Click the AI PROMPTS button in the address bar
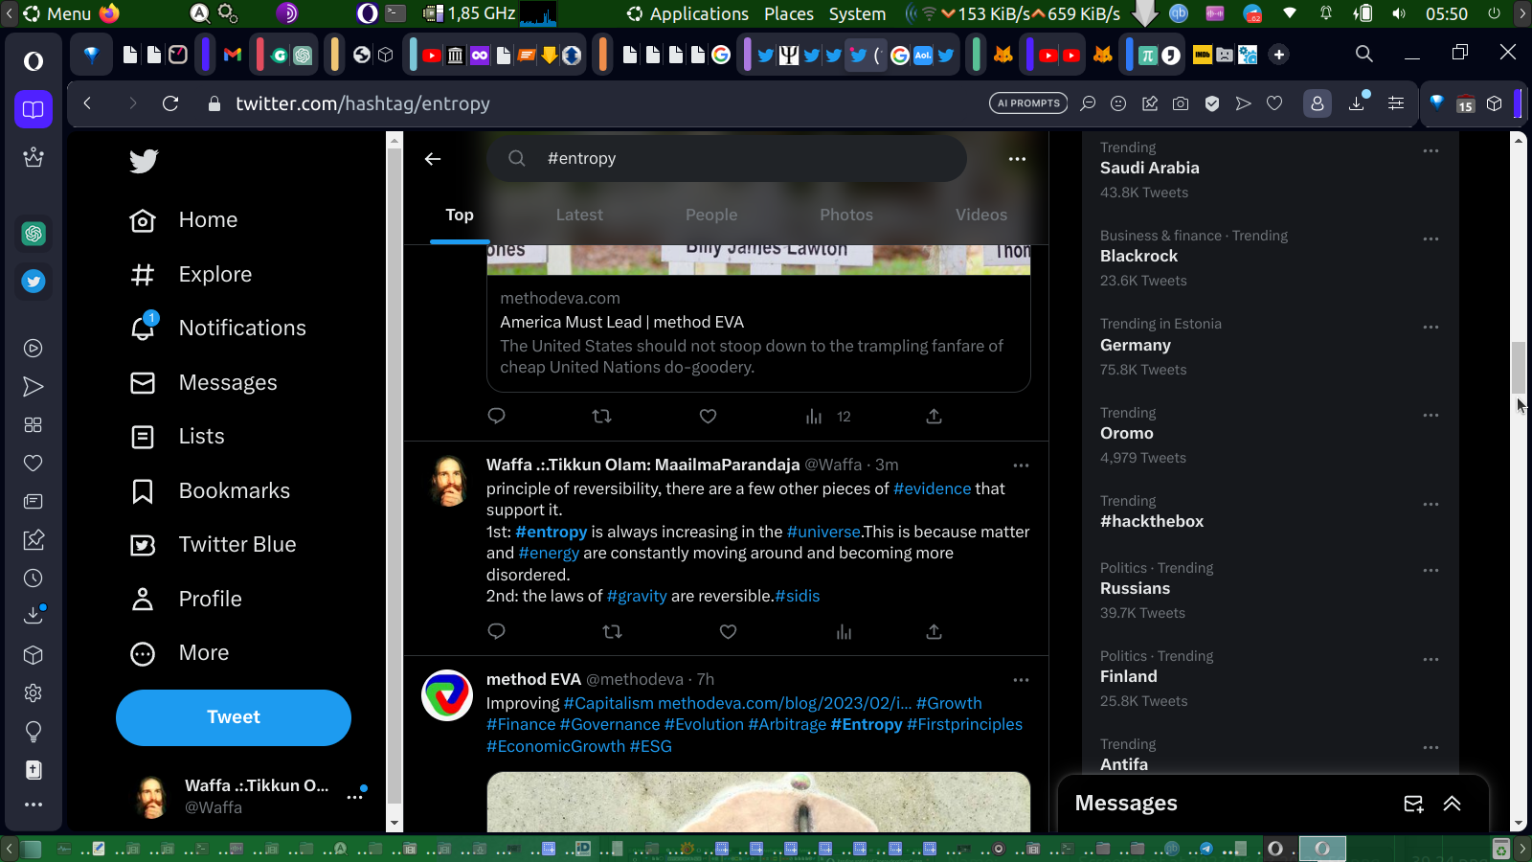1532x862 pixels. 1028,103
